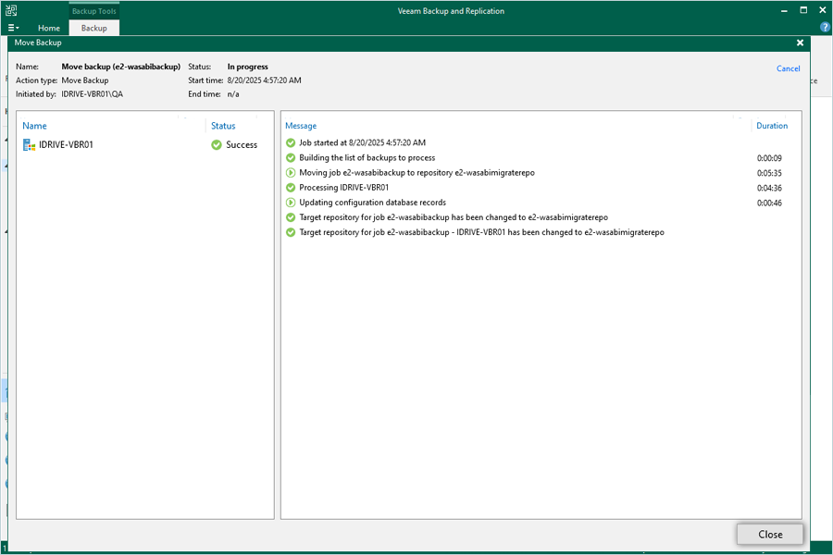The height and width of the screenshot is (555, 833).
Task: Click the 0:05:35 duration value
Action: click(769, 173)
